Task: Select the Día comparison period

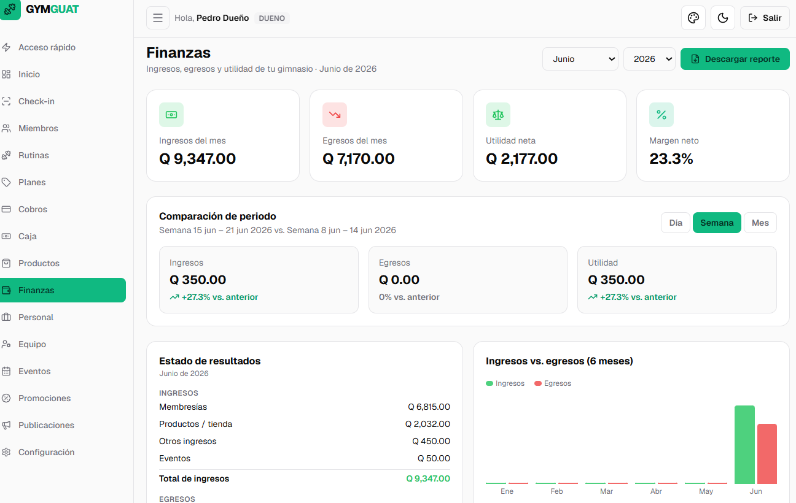Action: [x=676, y=223]
